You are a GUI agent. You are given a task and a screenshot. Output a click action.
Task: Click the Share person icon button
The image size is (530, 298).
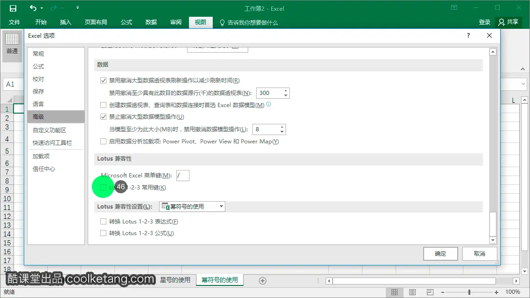click(x=509, y=22)
